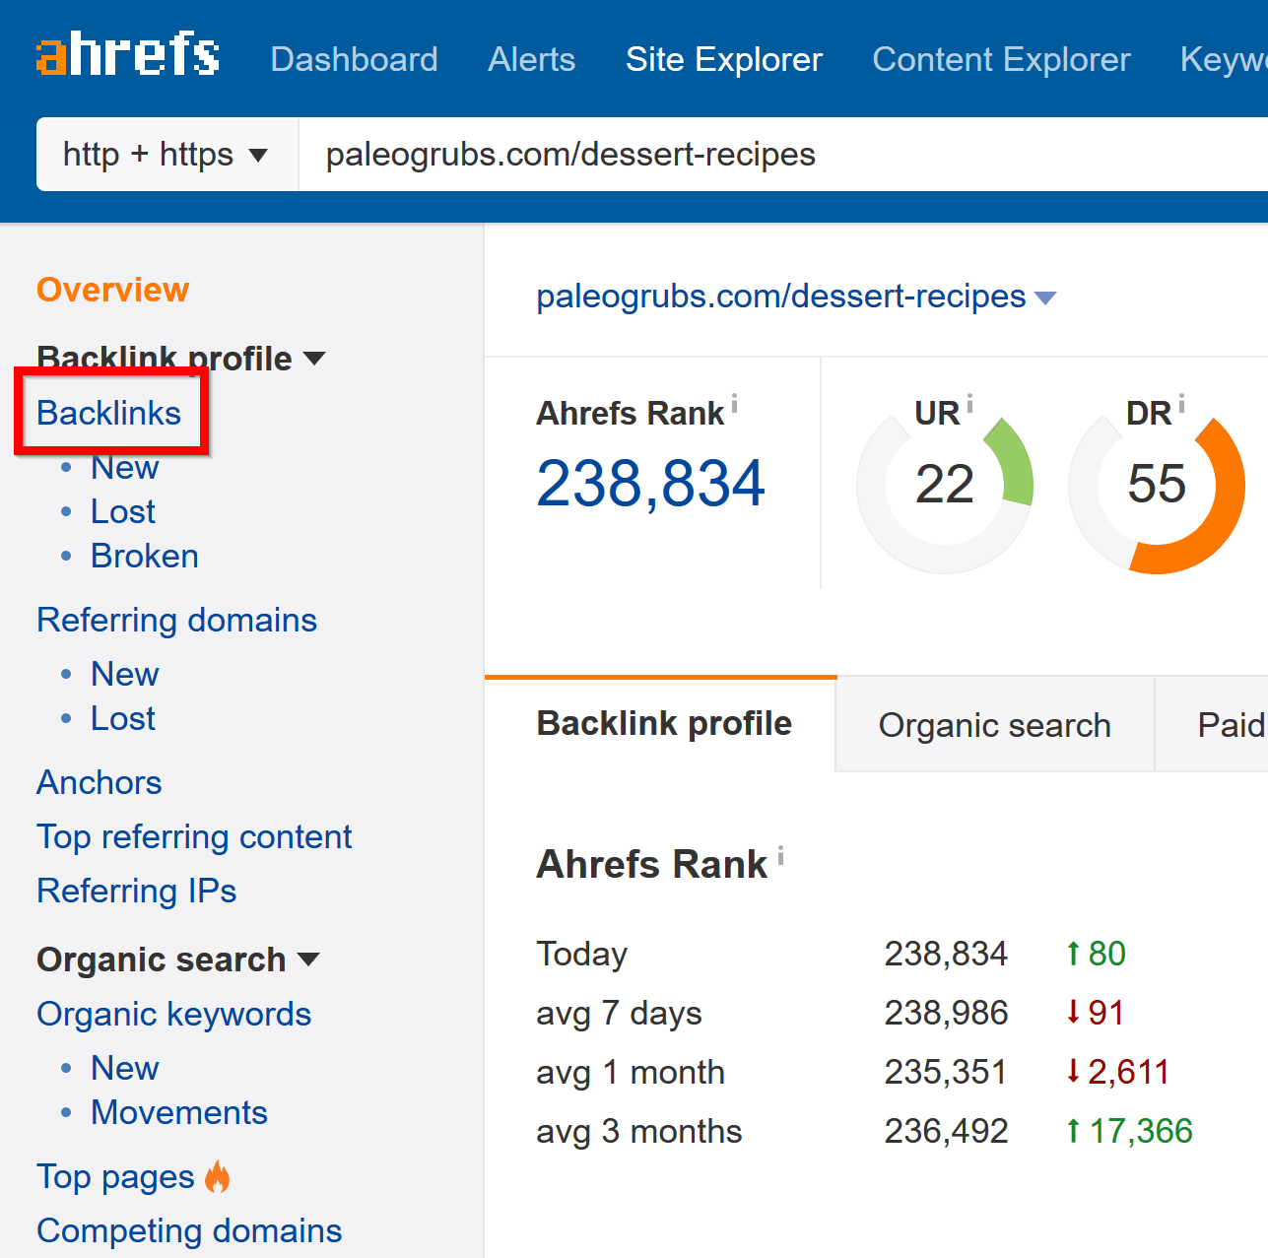Go to the Dashboard
The width and height of the screenshot is (1268, 1258).
click(x=354, y=59)
